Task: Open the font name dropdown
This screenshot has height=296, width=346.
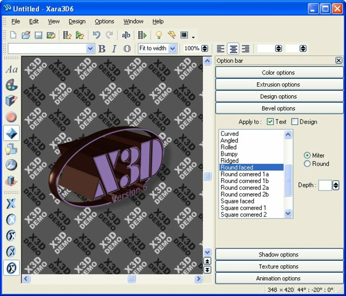Action: point(90,48)
